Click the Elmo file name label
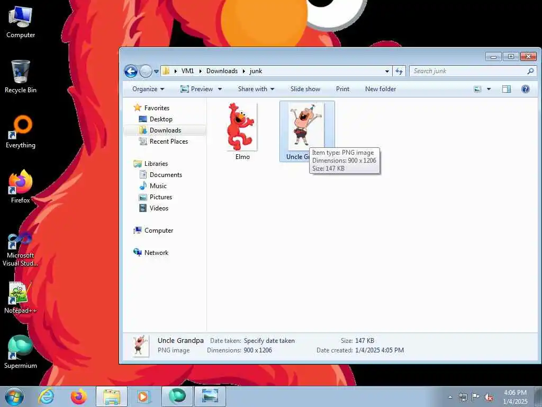 pos(242,157)
